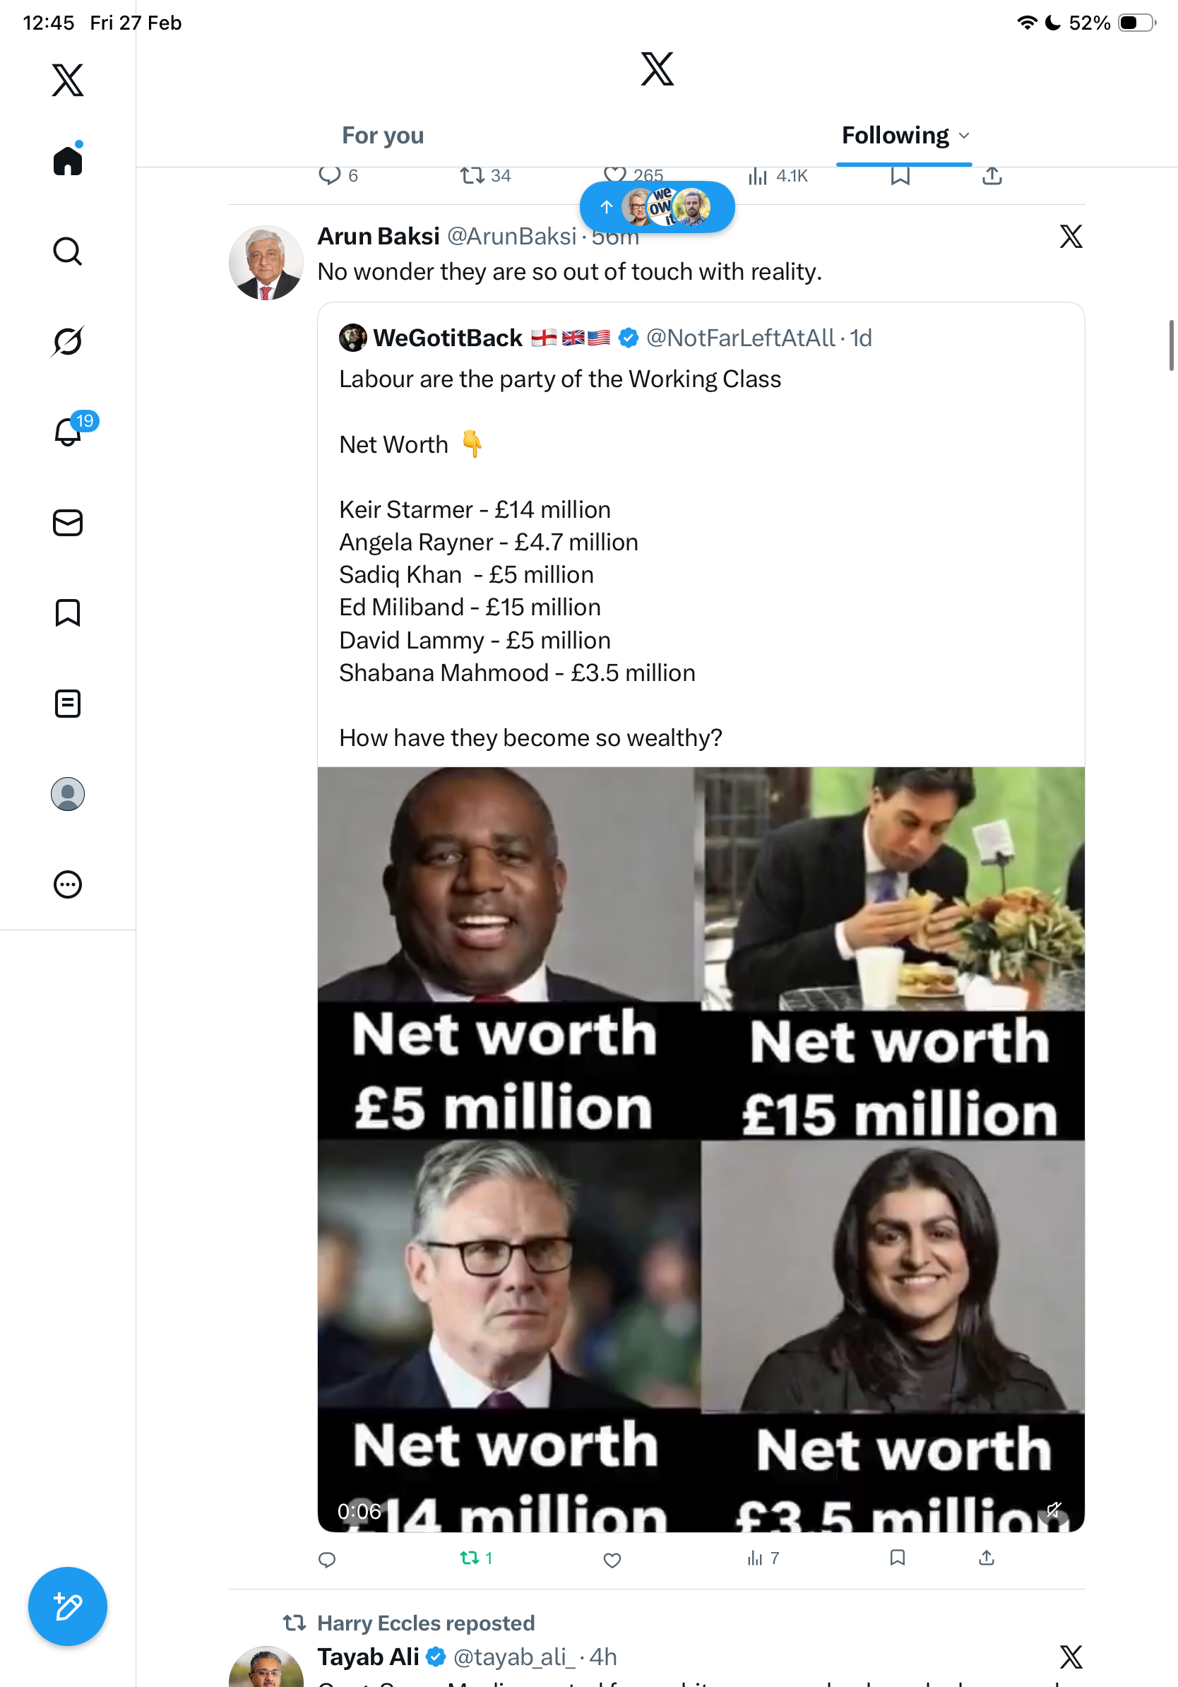Image resolution: width=1178 pixels, height=1687 pixels.
Task: Compose a new post
Action: [x=68, y=1606]
